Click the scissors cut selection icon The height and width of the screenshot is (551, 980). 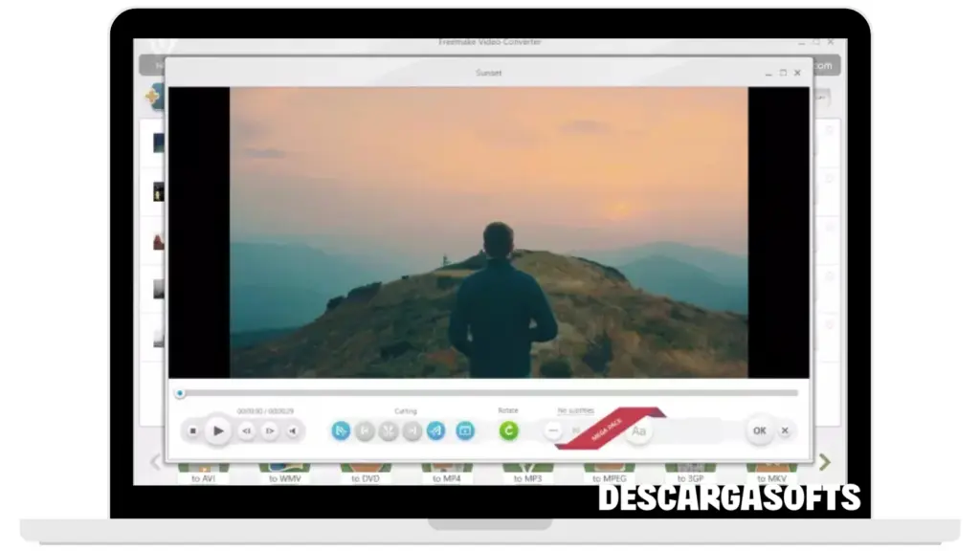coord(389,431)
